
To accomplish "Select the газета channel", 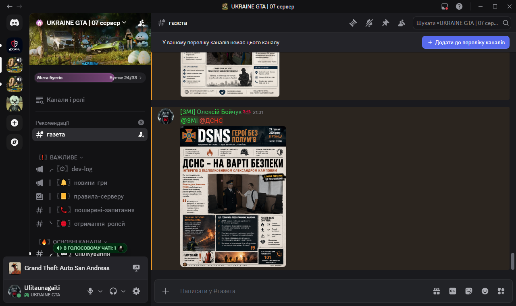I will [x=90, y=134].
